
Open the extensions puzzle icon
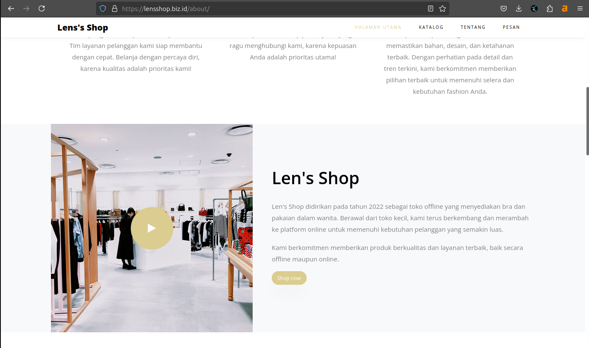[550, 8]
